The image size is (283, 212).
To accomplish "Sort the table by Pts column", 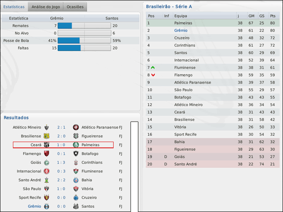I will [273, 16].
